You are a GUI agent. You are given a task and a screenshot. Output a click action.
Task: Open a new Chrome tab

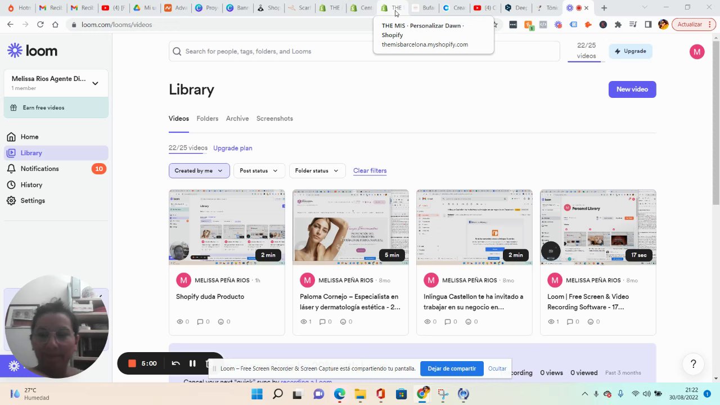tap(604, 8)
